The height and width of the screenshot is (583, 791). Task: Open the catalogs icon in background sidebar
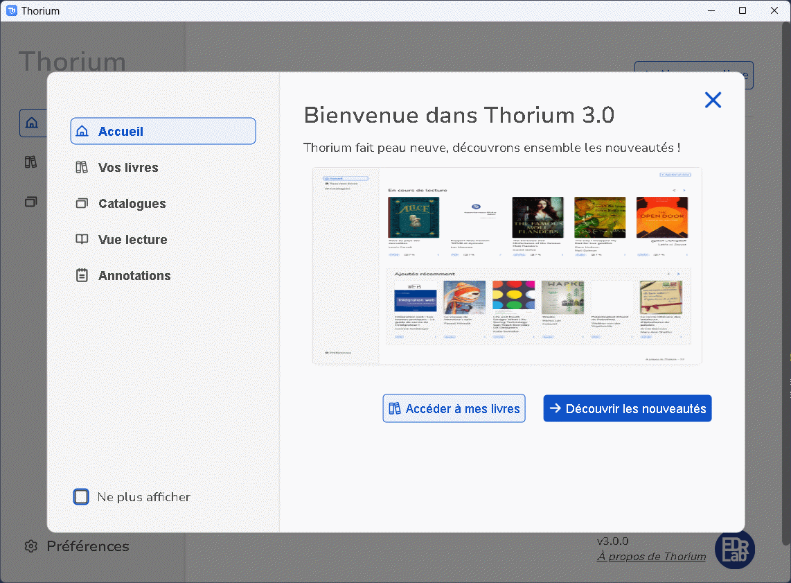(30, 202)
